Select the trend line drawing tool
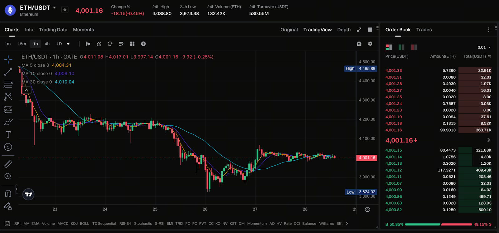499x233 pixels. 8,72
